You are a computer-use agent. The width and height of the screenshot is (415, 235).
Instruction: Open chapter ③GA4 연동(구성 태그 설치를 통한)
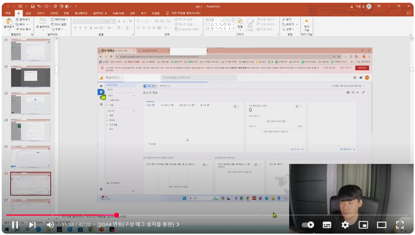139,225
